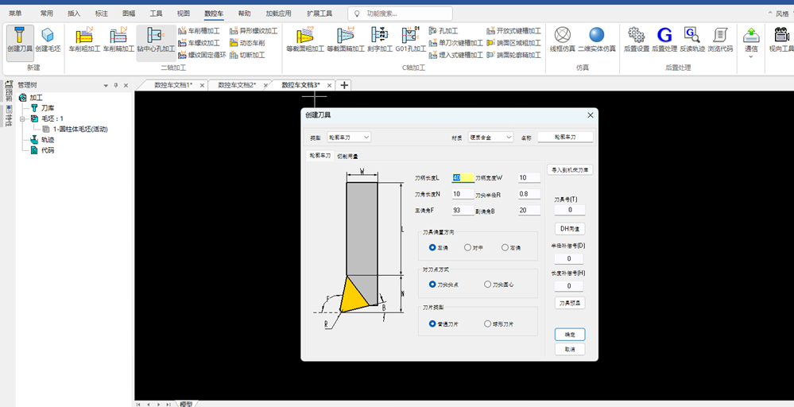Image resolution: width=794 pixels, height=407 pixels.
Task: Click the 确定 button
Action: 570,335
